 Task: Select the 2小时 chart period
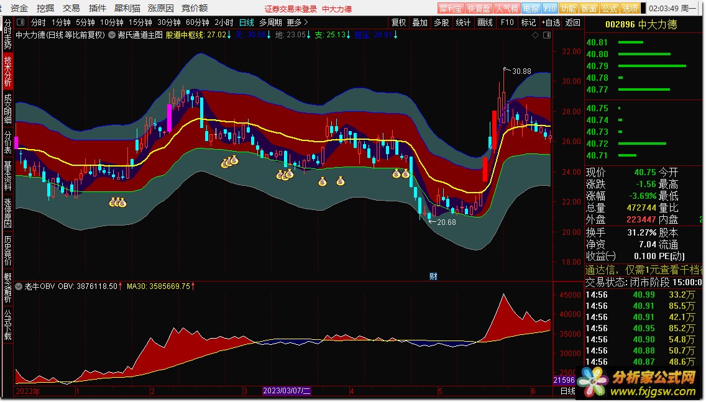[x=224, y=22]
